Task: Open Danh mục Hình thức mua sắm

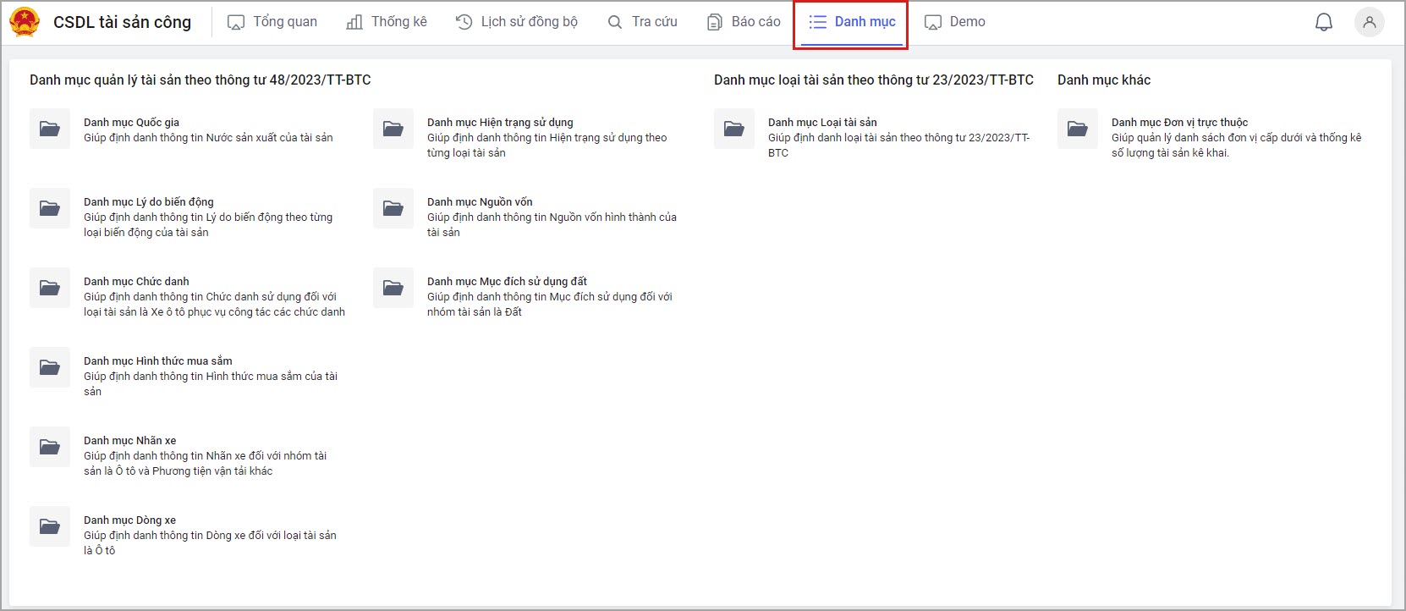Action: (x=158, y=361)
